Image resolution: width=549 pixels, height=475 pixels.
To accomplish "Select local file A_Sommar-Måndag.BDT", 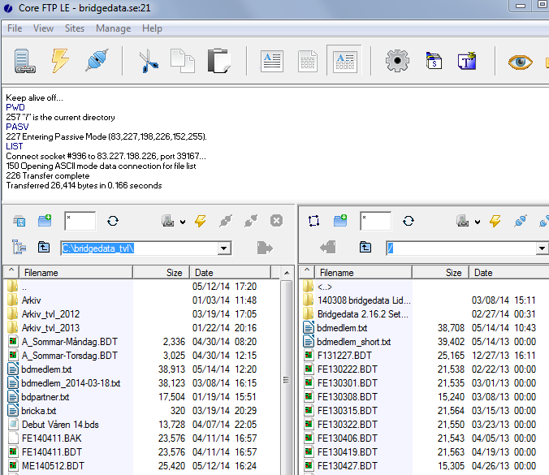I will [69, 342].
